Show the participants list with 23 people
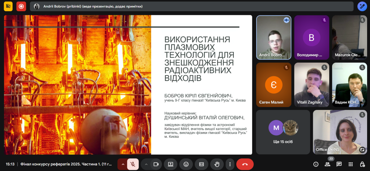 pyautogui.click(x=327, y=164)
